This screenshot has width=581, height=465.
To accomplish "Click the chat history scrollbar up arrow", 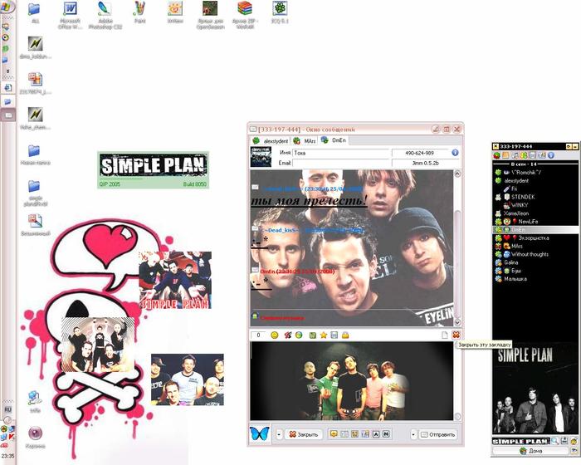I will point(457,174).
